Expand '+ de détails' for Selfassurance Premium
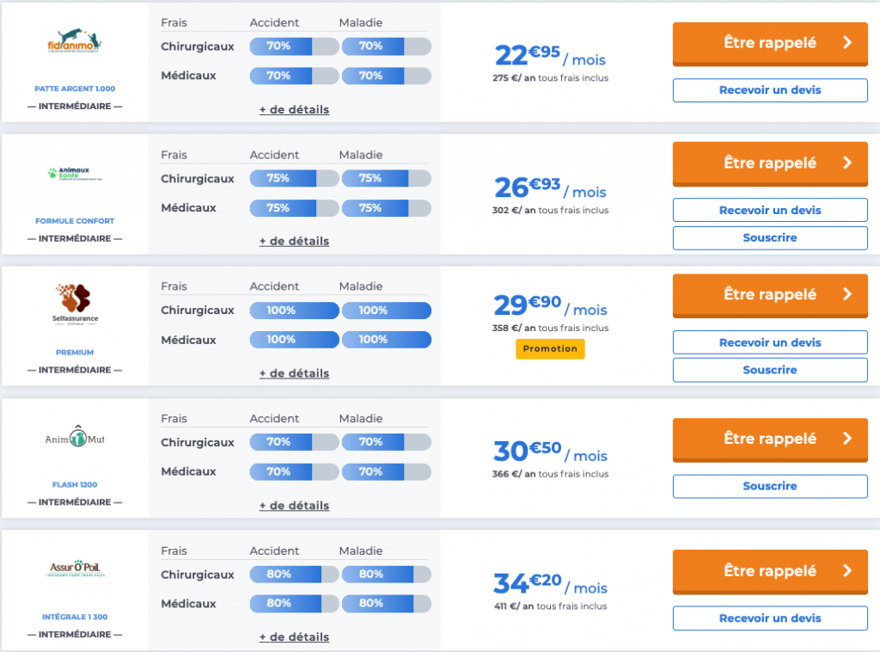This screenshot has height=652, width=880. coord(294,373)
